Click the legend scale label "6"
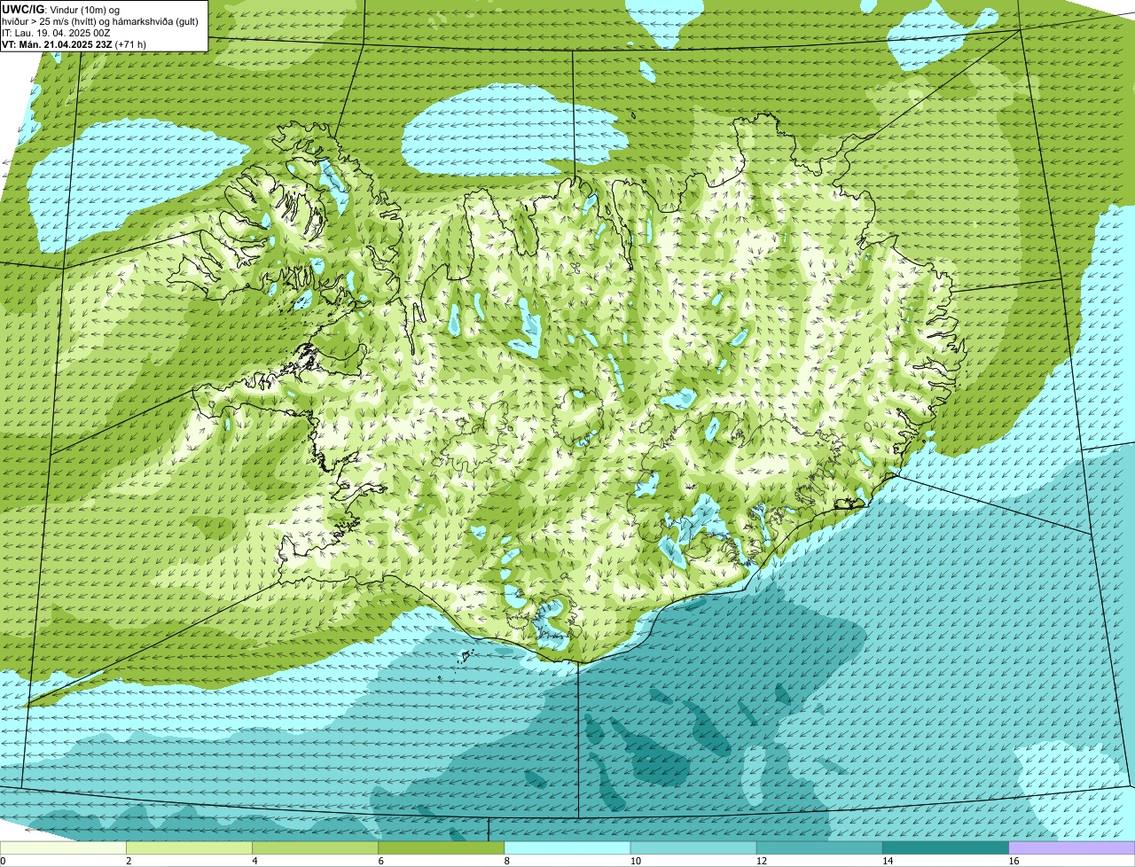Screen dimensions: 1135x867 (x=380, y=861)
